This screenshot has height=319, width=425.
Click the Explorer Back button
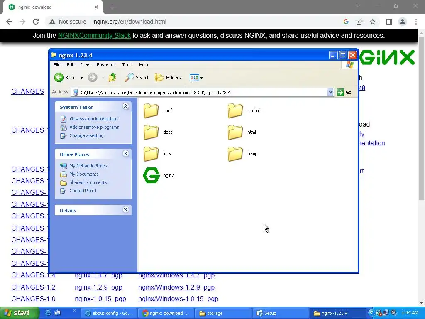point(64,78)
